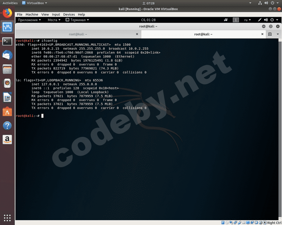This screenshot has height=225, width=282.
Task: Click VirtualBox optical disk status icon
Action: pos(227,223)
